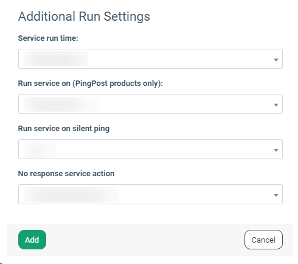Screen dimensions: 298x264
Task: Open the Service run time combo box
Action: pos(150,59)
